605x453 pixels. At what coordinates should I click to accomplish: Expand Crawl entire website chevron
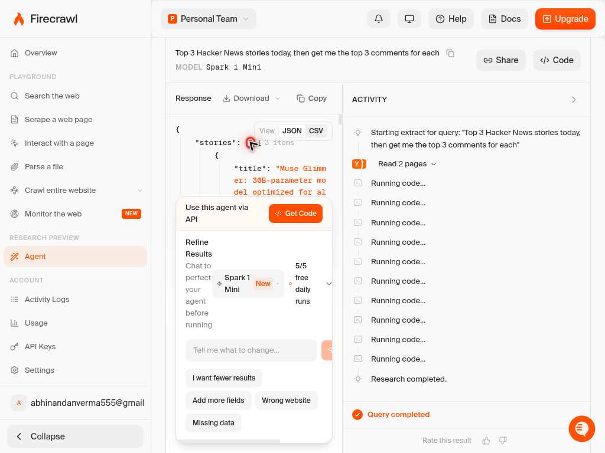(x=139, y=191)
